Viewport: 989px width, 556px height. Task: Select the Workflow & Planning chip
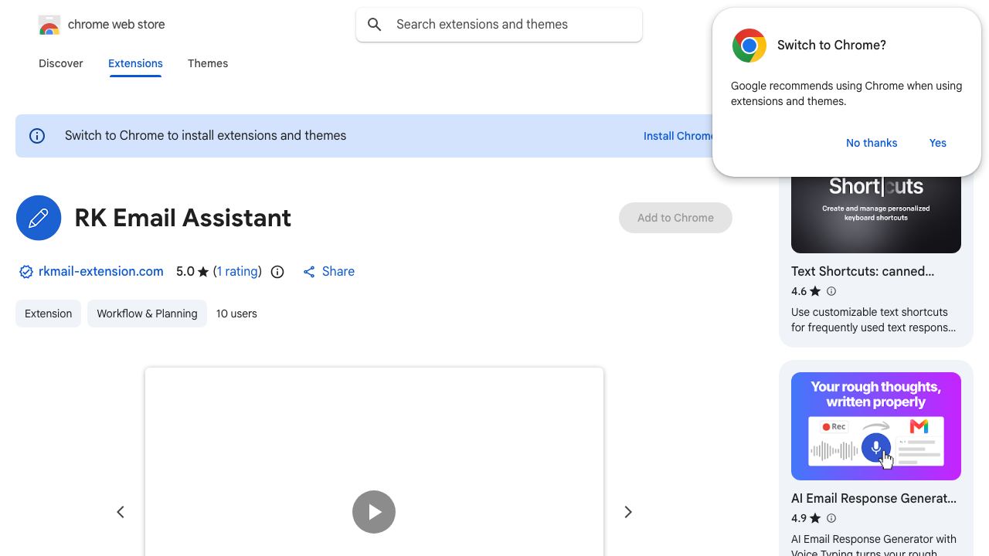(x=147, y=314)
